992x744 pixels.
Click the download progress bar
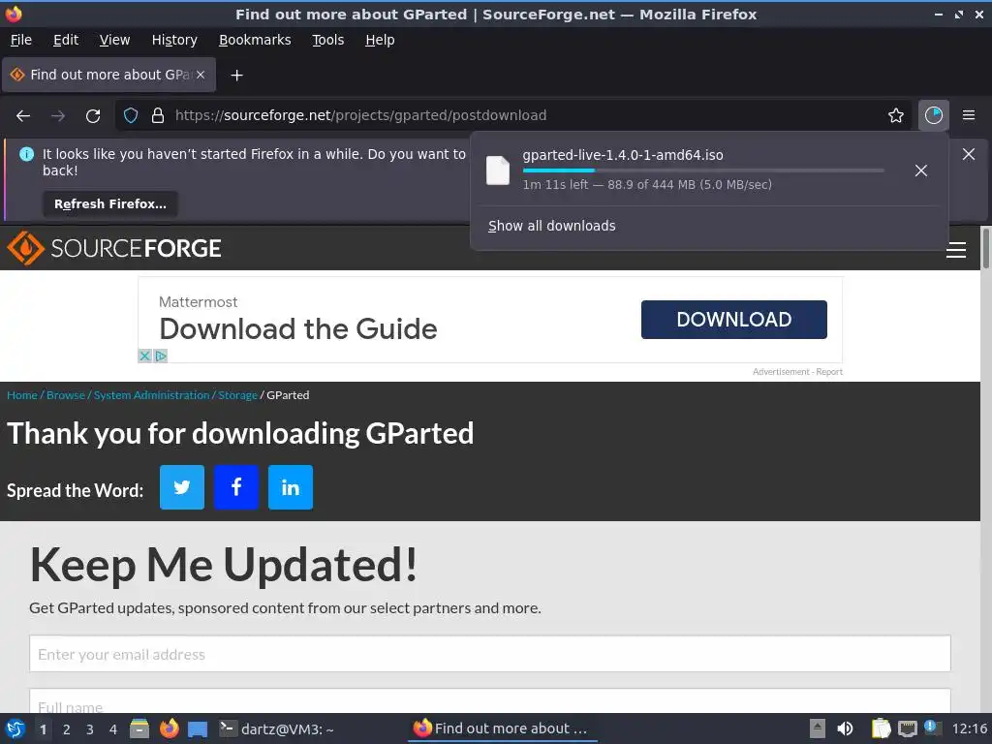click(703, 170)
